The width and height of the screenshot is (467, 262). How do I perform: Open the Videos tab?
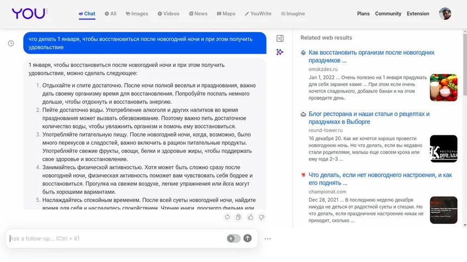click(169, 14)
